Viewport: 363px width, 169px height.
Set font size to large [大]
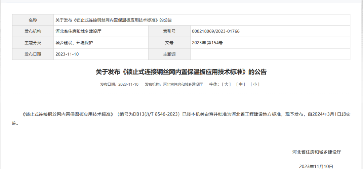(226, 84)
